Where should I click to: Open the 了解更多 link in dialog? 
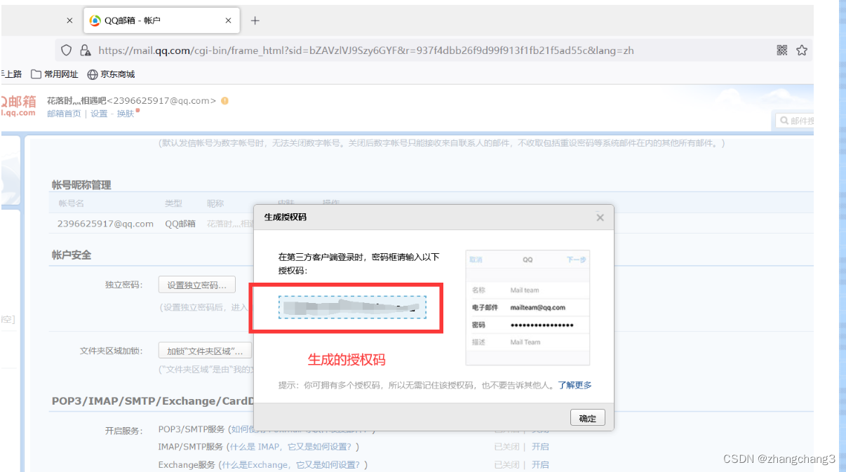coord(575,385)
